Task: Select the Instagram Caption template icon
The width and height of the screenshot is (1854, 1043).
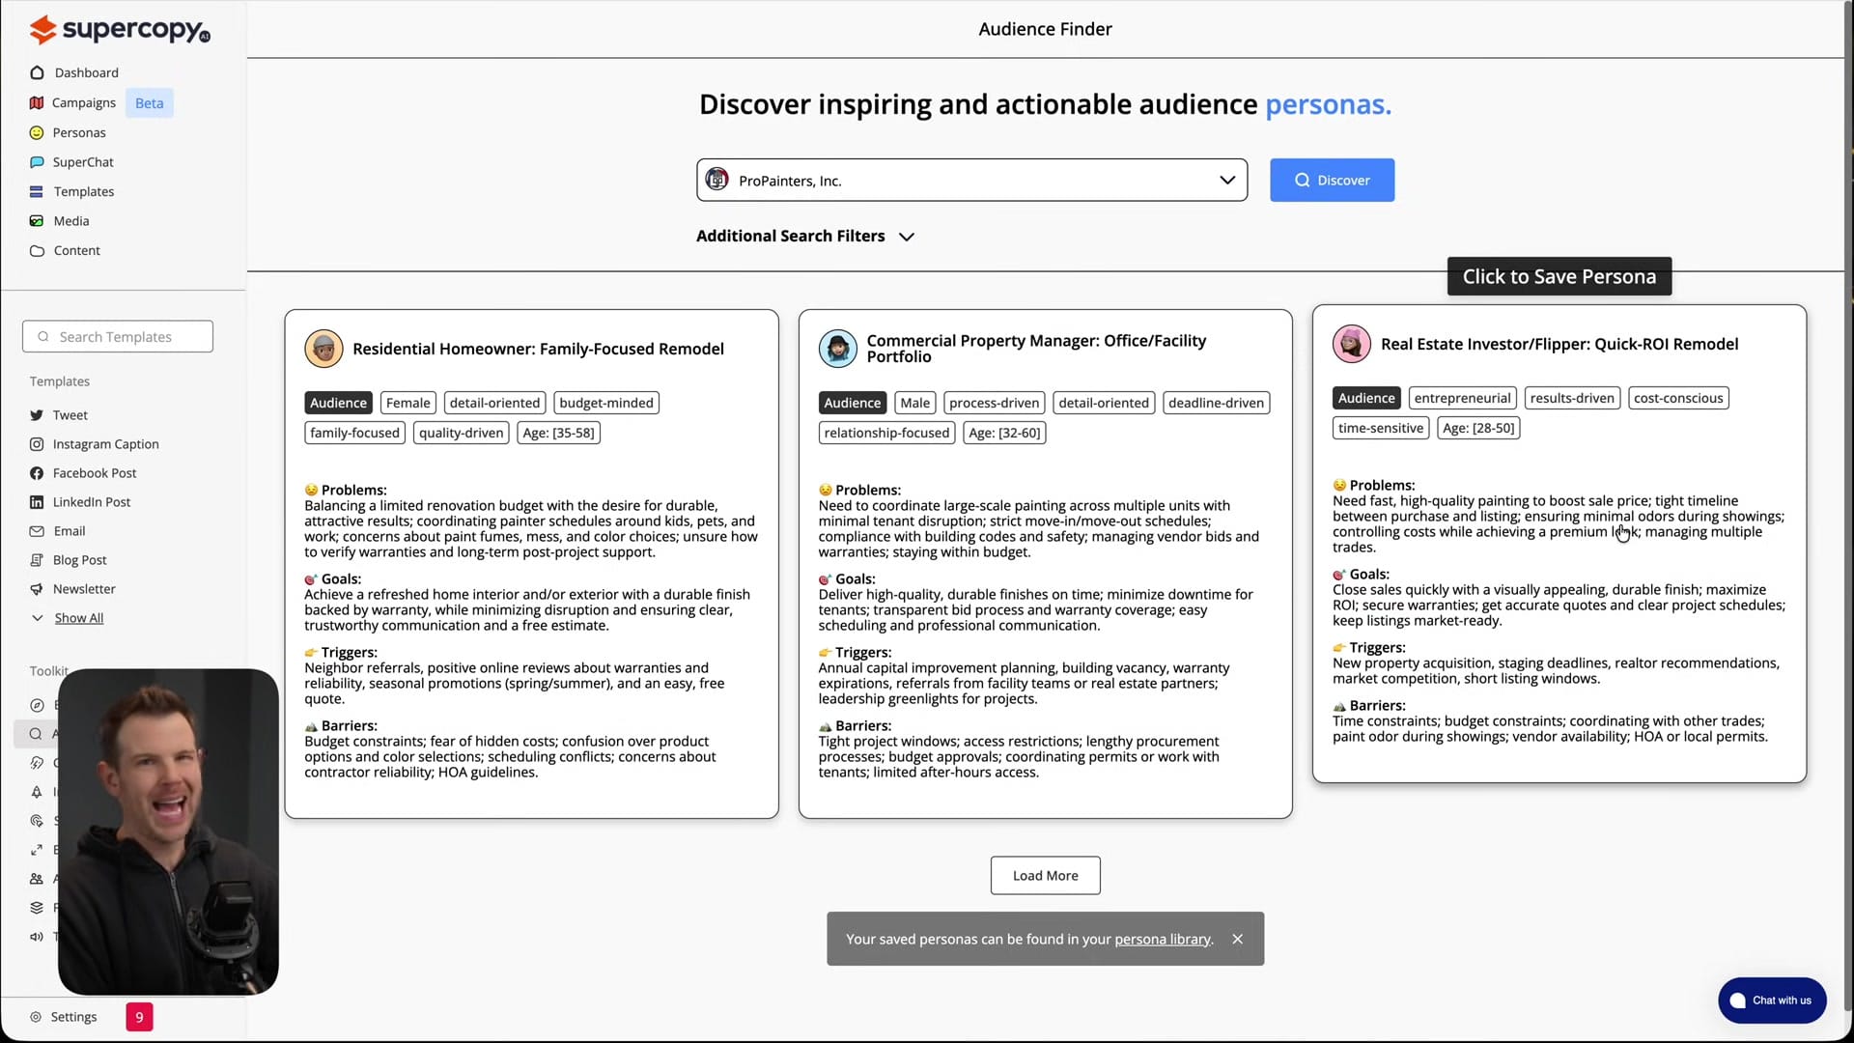Action: [x=37, y=444]
